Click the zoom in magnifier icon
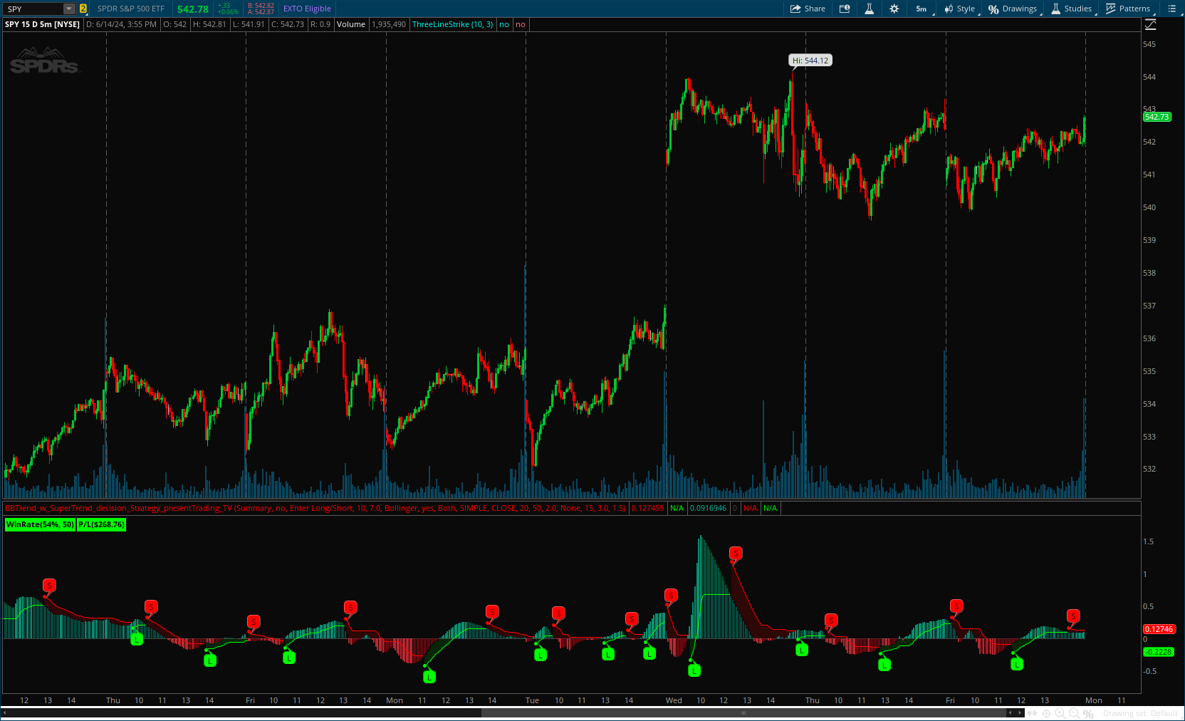1185x721 pixels. click(1060, 713)
